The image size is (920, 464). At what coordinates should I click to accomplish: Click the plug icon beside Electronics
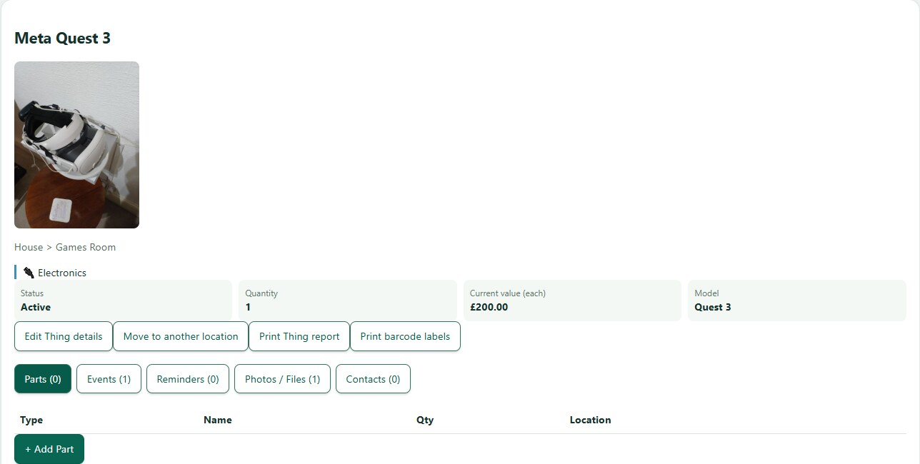point(29,273)
